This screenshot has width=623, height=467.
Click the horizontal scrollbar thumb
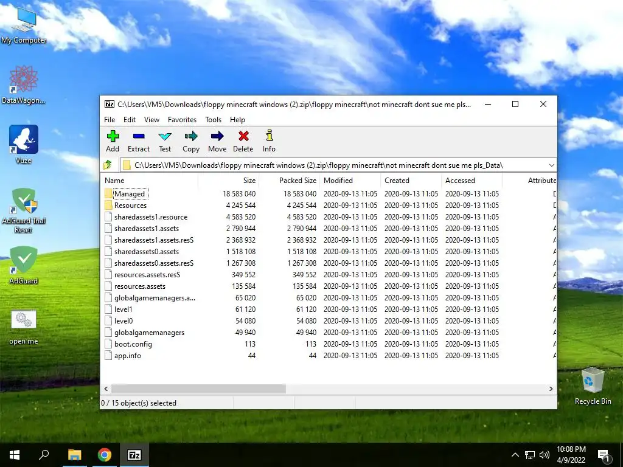(198, 389)
